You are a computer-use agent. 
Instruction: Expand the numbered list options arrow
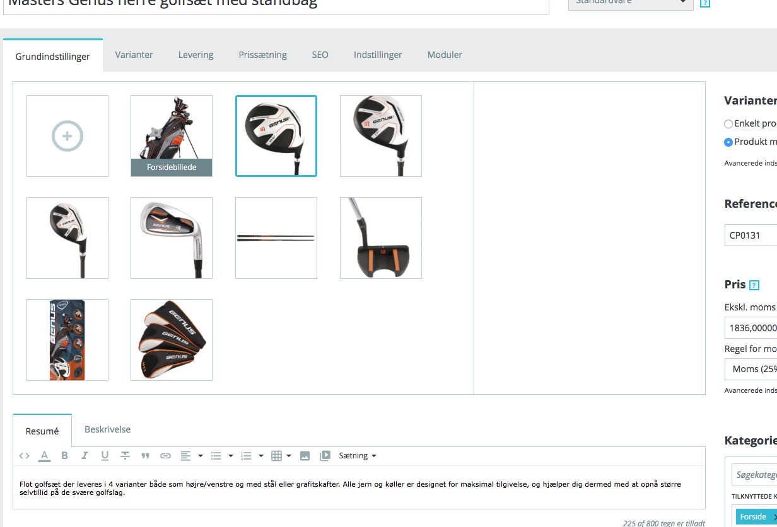pyautogui.click(x=260, y=456)
